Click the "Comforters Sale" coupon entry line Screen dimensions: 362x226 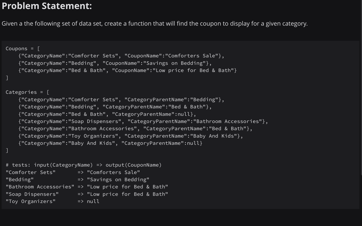121,56
